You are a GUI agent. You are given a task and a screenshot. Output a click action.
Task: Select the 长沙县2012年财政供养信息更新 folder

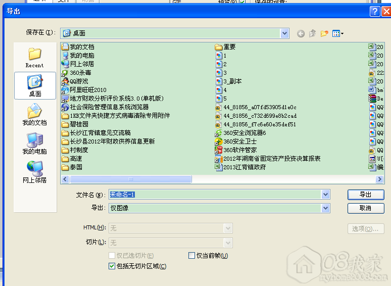point(112,141)
